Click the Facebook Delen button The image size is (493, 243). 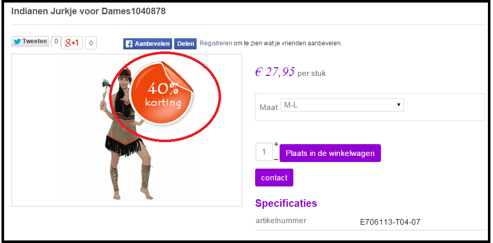(185, 44)
